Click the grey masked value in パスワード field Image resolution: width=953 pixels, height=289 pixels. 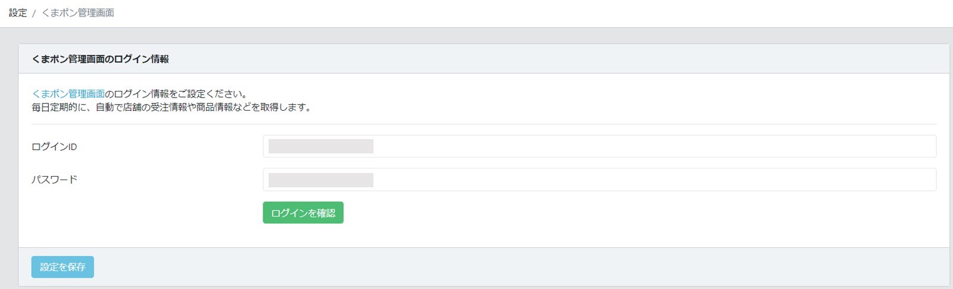click(321, 180)
